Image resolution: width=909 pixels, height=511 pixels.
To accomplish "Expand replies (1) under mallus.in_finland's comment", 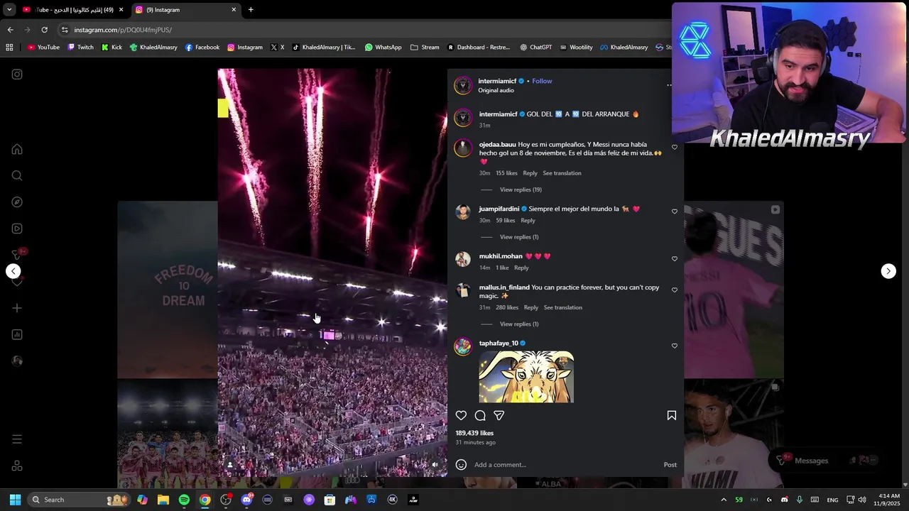I will coord(519,324).
